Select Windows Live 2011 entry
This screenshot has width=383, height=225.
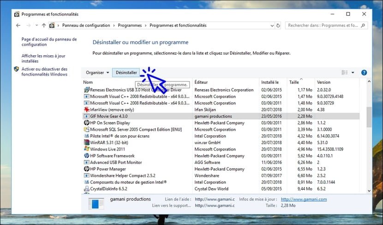(x=221, y=149)
